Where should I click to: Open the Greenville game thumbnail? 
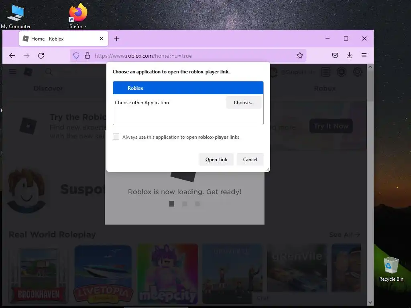click(x=297, y=268)
